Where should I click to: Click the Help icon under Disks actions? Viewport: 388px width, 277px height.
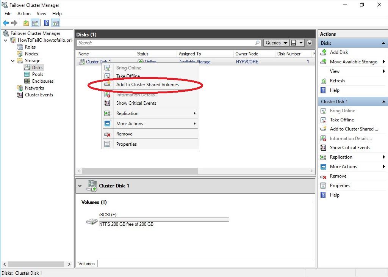[x=323, y=90]
